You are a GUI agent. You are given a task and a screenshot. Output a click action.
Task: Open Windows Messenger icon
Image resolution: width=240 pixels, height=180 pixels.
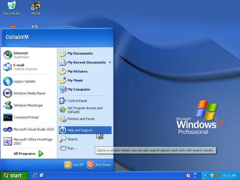tap(7, 105)
